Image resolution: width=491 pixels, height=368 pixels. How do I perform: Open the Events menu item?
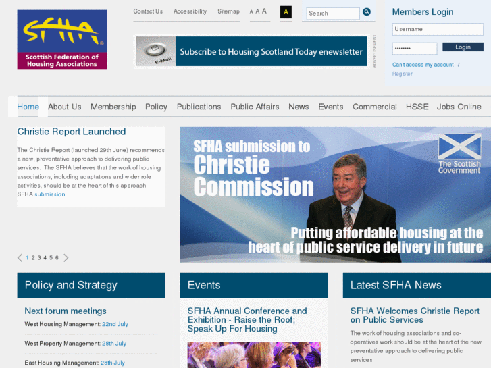coord(331,107)
